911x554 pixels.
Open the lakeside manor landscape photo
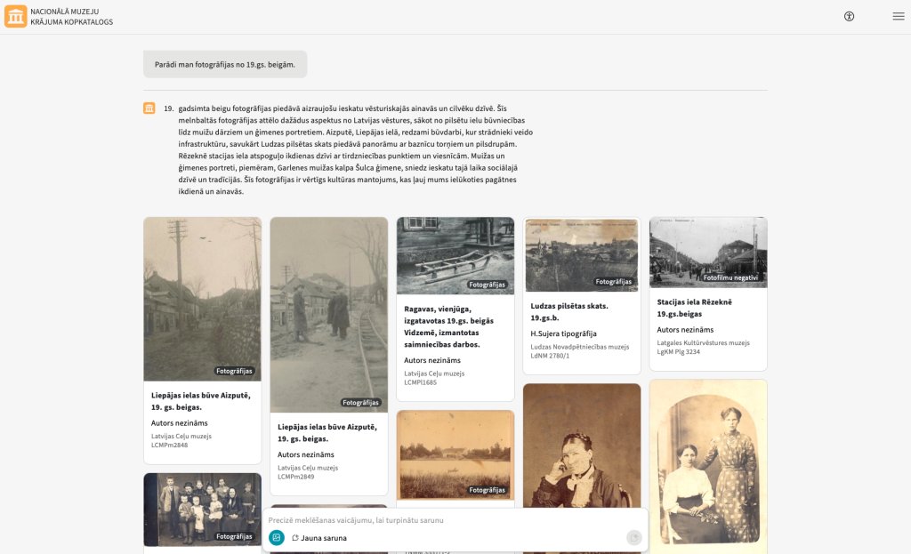coord(455,454)
